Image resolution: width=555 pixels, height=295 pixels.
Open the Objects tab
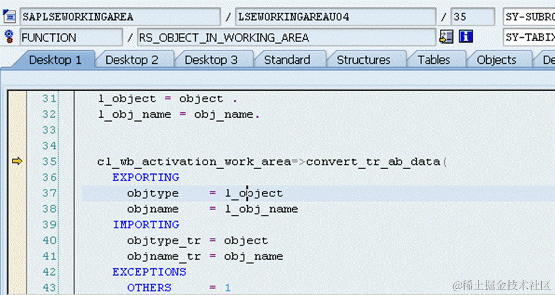click(496, 59)
